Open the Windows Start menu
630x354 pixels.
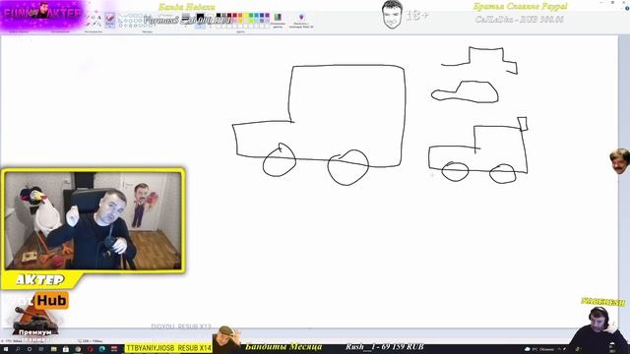pyautogui.click(x=6, y=349)
